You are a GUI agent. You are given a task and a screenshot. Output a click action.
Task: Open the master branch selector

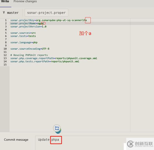(11, 13)
